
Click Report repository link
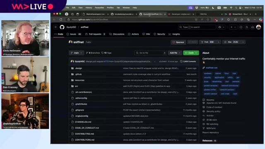211,132
